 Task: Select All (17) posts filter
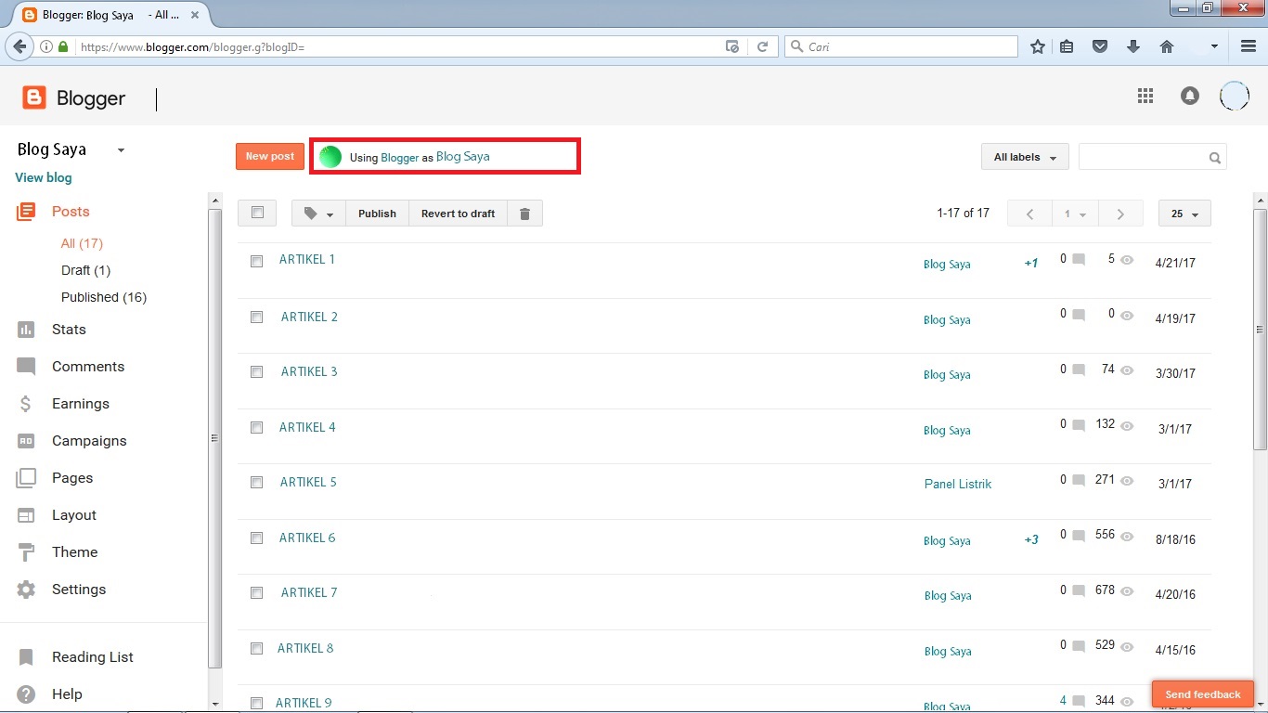[82, 243]
